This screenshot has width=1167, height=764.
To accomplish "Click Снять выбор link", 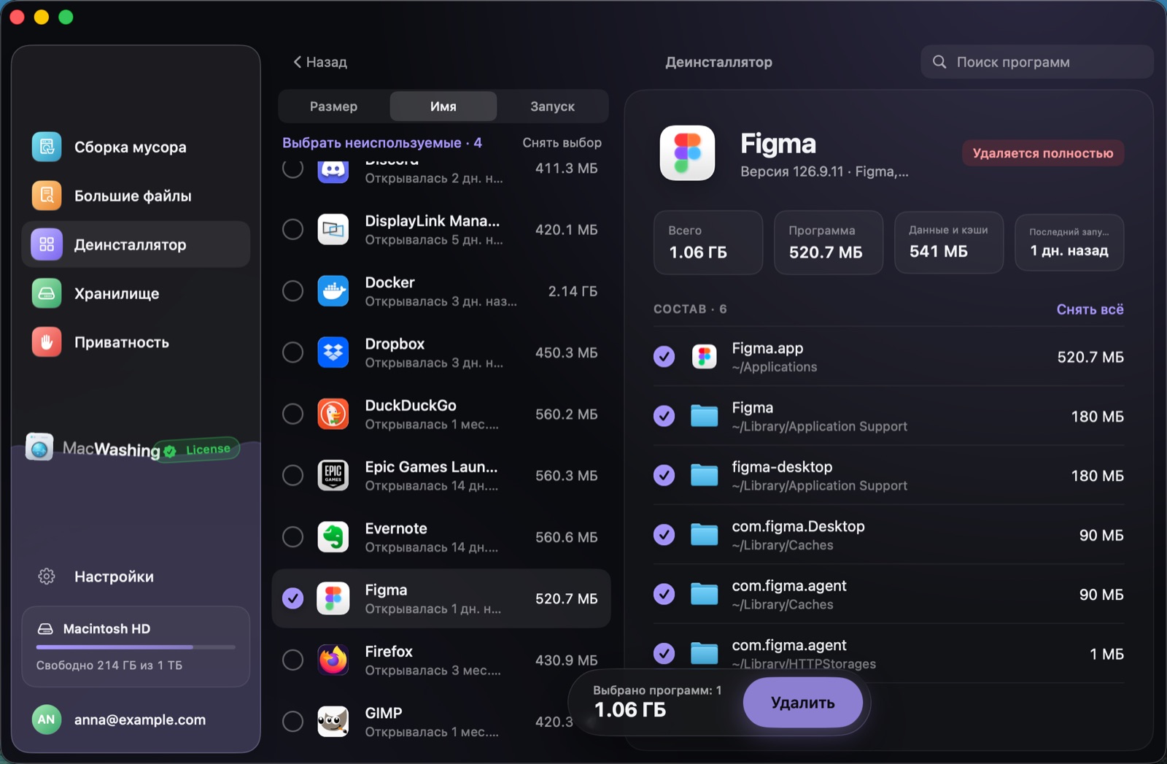I will (x=562, y=143).
